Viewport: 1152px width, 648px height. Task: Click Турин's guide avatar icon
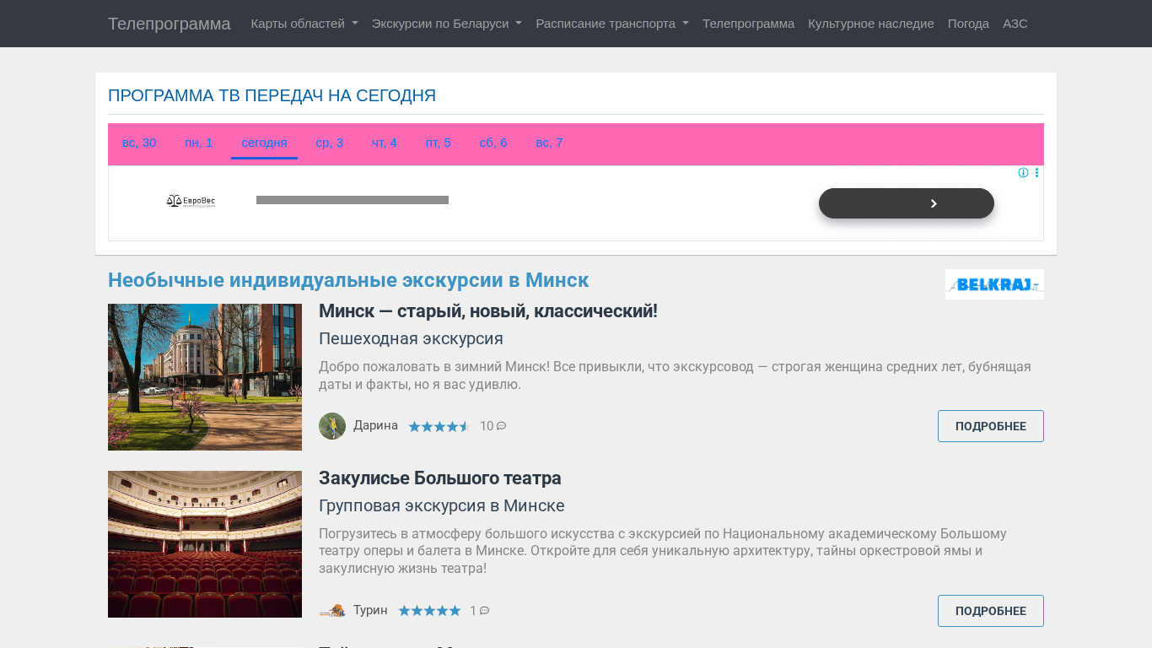tap(332, 610)
